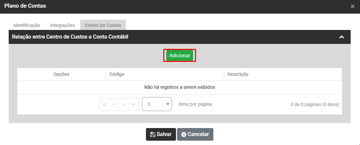Click the Opções column header
Image resolution: width=360 pixels, height=145 pixels.
pyautogui.click(x=61, y=74)
